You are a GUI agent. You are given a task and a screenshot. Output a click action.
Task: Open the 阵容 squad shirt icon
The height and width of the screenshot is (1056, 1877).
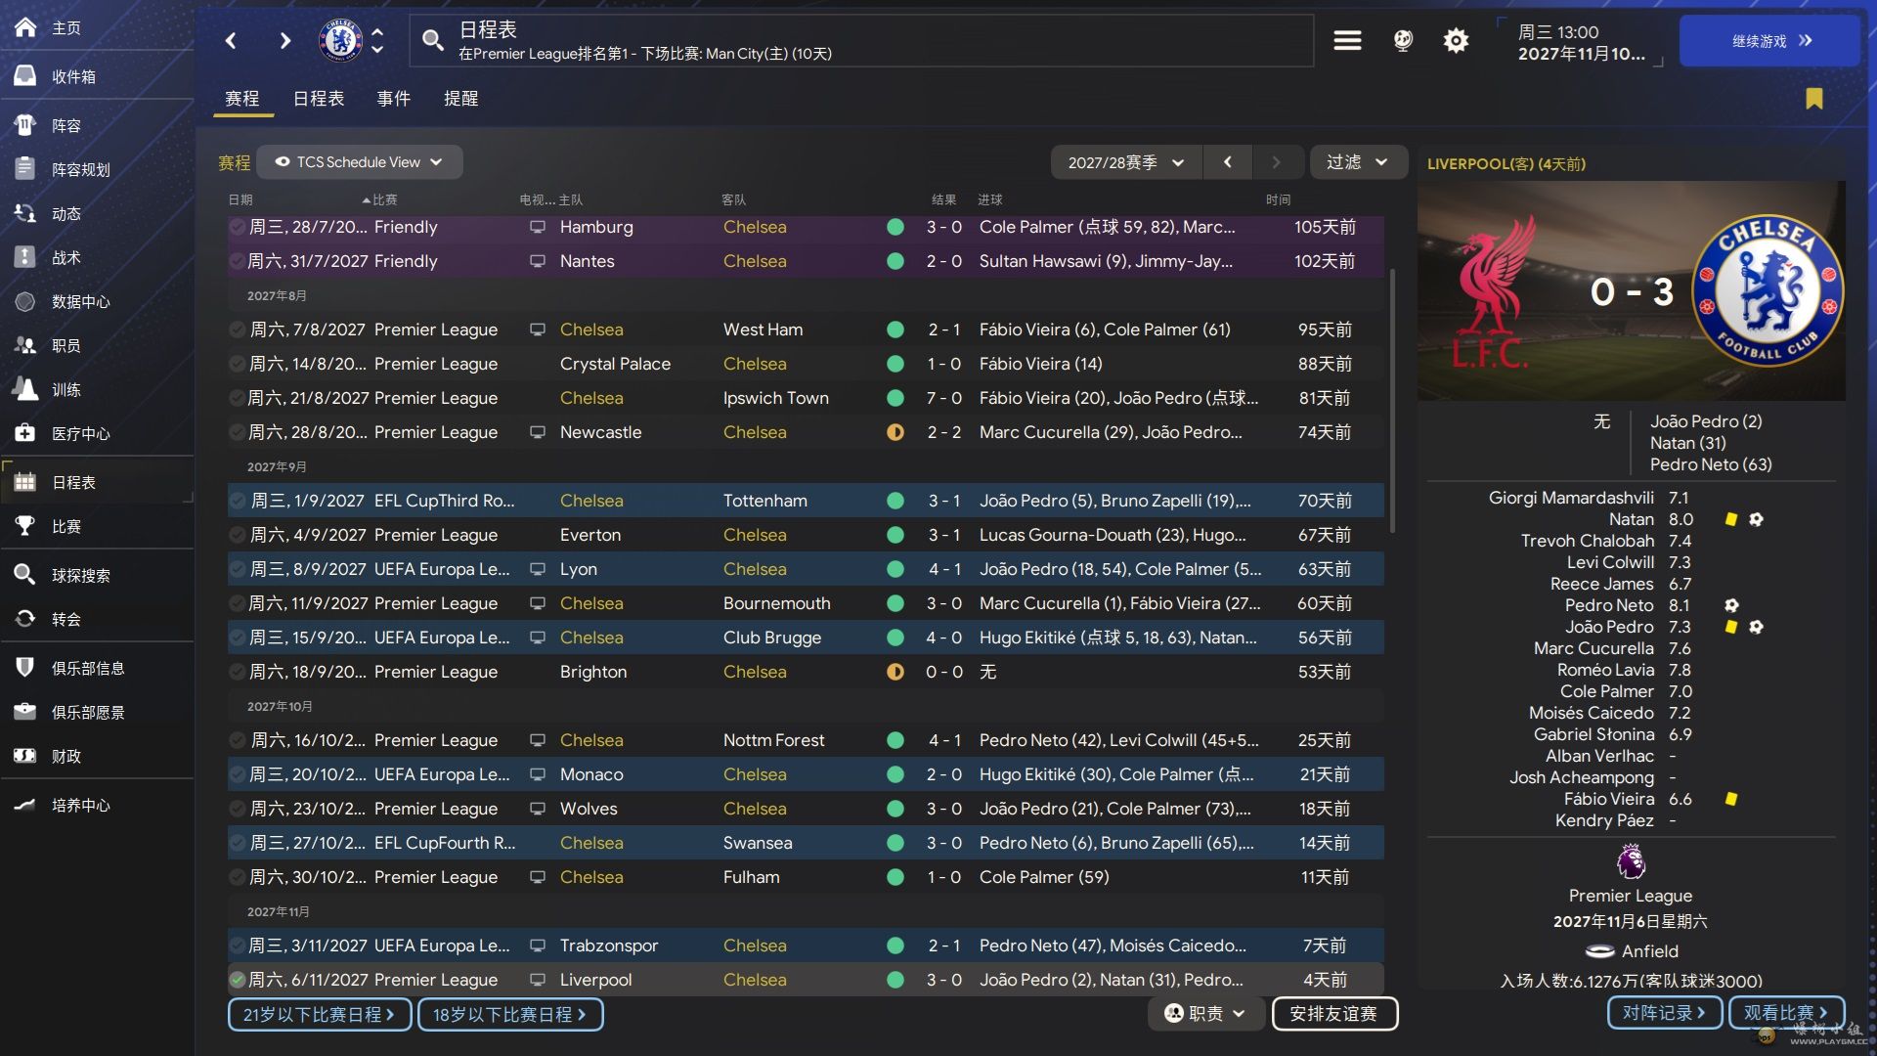(25, 125)
